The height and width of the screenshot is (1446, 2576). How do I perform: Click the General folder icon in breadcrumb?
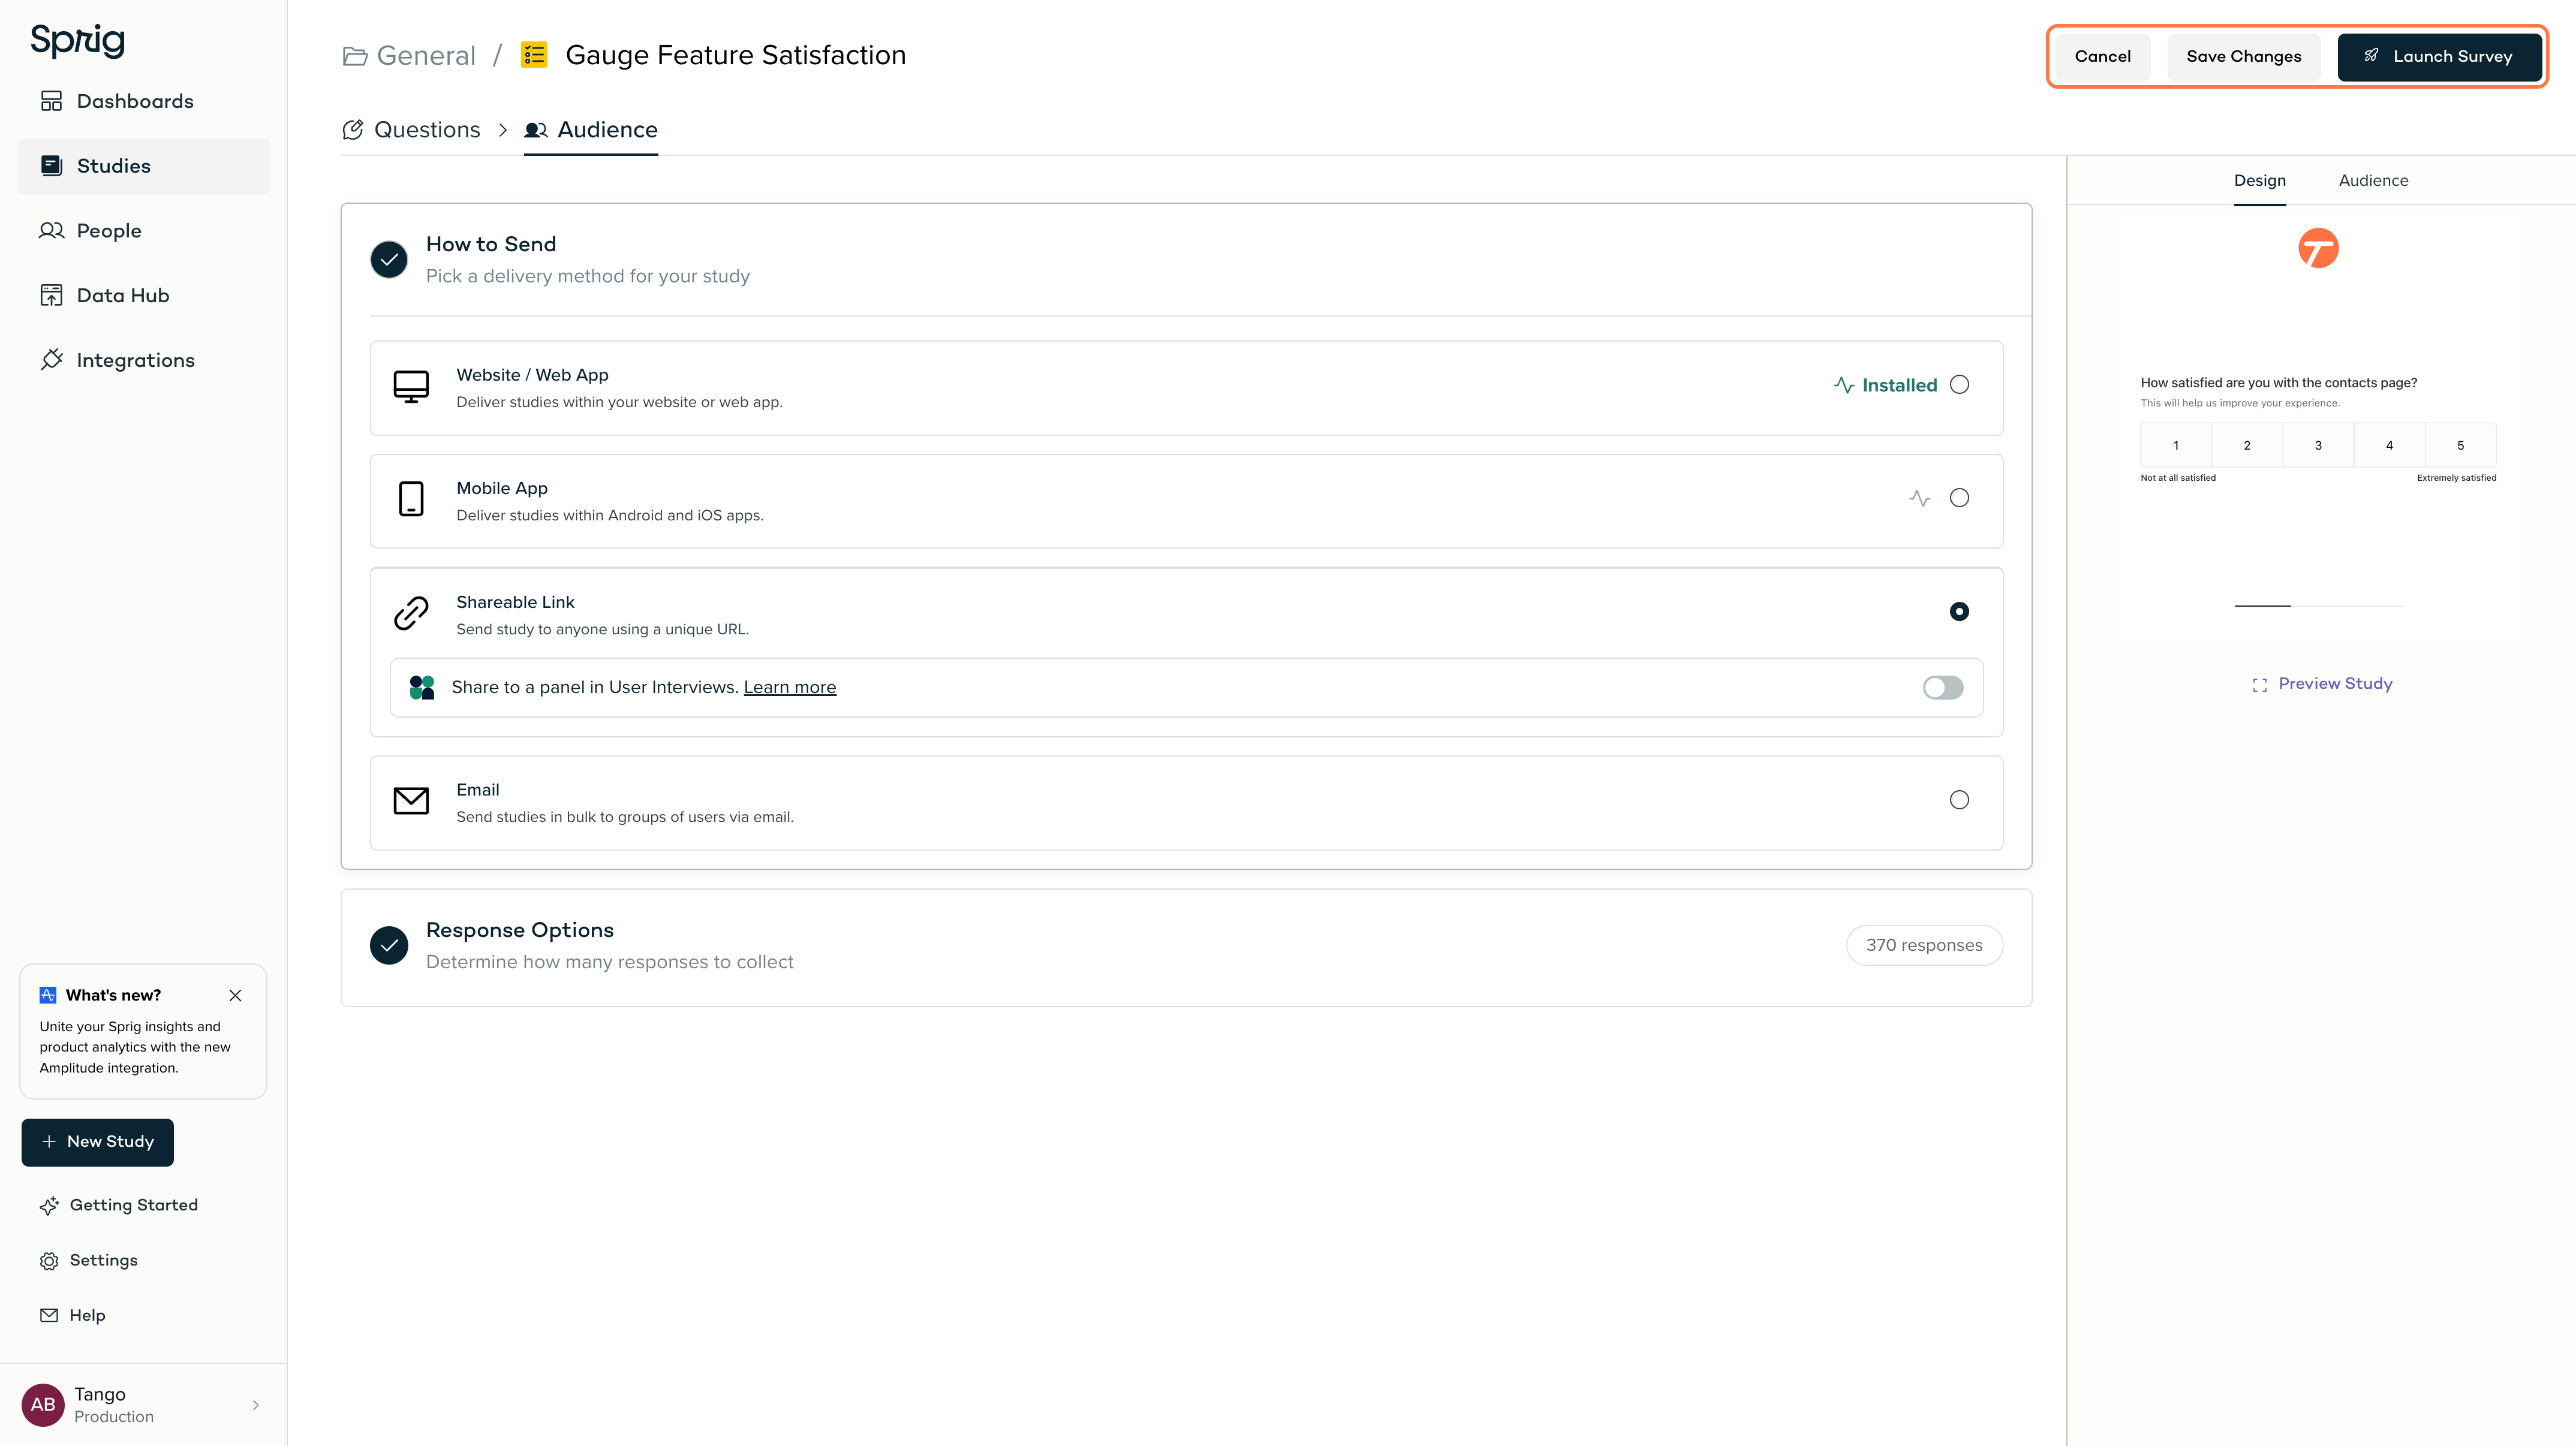pos(354,55)
